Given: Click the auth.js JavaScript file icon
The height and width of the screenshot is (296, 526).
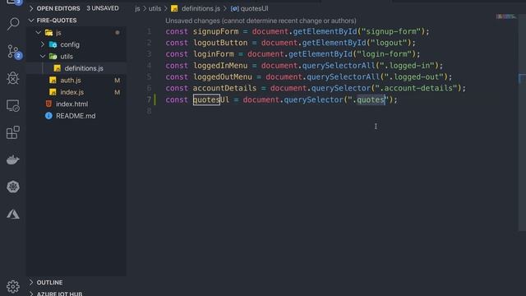Looking at the screenshot, I should pyautogui.click(x=53, y=80).
